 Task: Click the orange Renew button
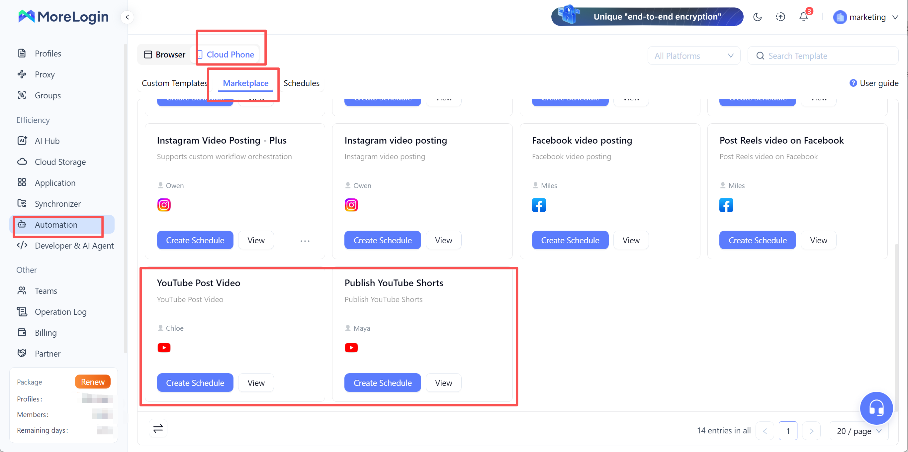tap(93, 382)
